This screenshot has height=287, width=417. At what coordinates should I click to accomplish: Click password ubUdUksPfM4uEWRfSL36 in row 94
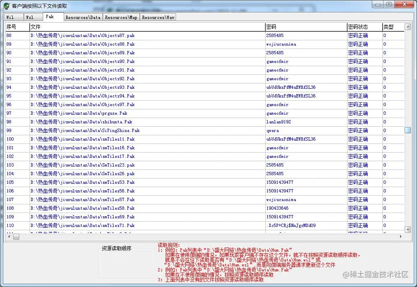(291, 87)
